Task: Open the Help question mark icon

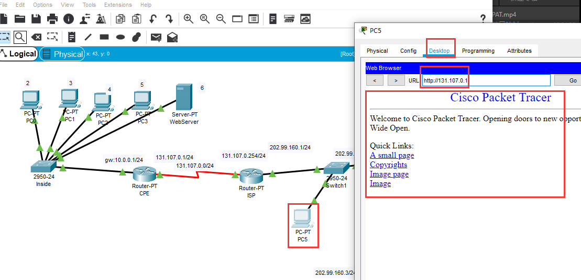Action: 483,18
